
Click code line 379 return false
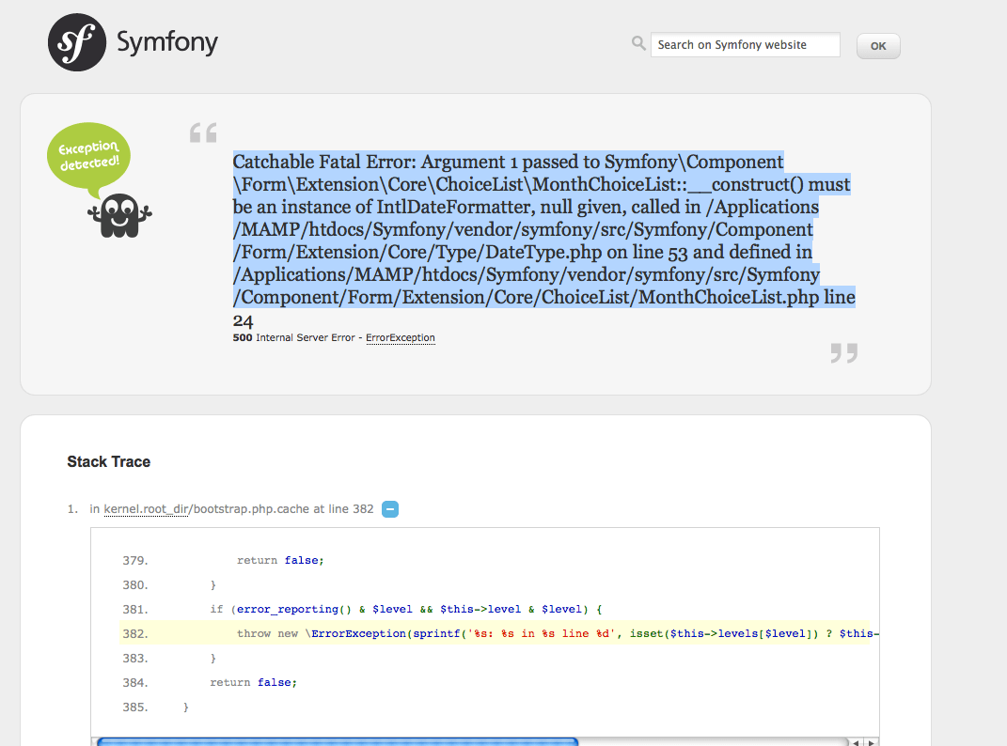tap(280, 561)
